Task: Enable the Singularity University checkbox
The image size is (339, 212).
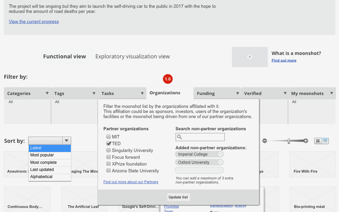Action: pos(108,150)
